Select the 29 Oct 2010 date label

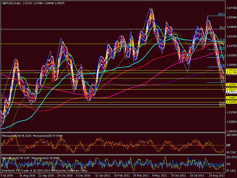pos(65,176)
